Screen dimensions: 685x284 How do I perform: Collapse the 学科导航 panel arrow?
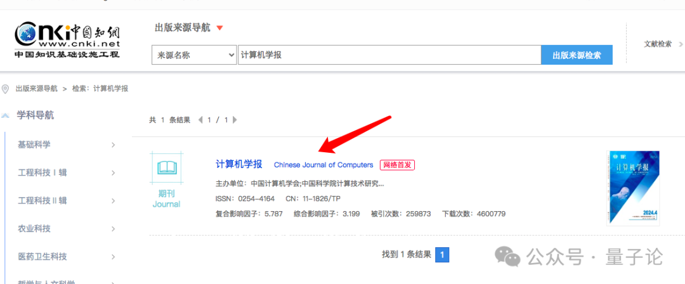pyautogui.click(x=6, y=115)
